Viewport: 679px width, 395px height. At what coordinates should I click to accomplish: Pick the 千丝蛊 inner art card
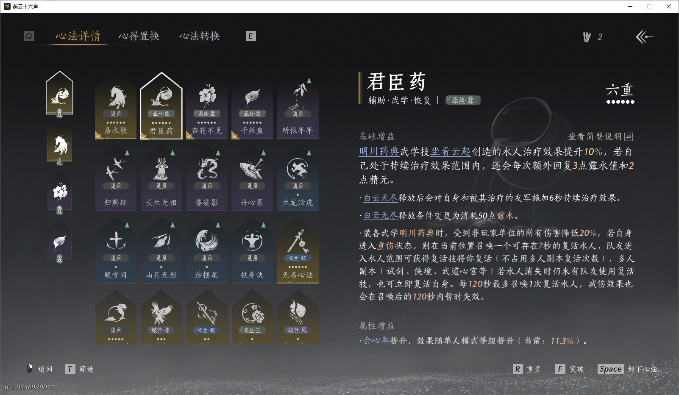(252, 108)
